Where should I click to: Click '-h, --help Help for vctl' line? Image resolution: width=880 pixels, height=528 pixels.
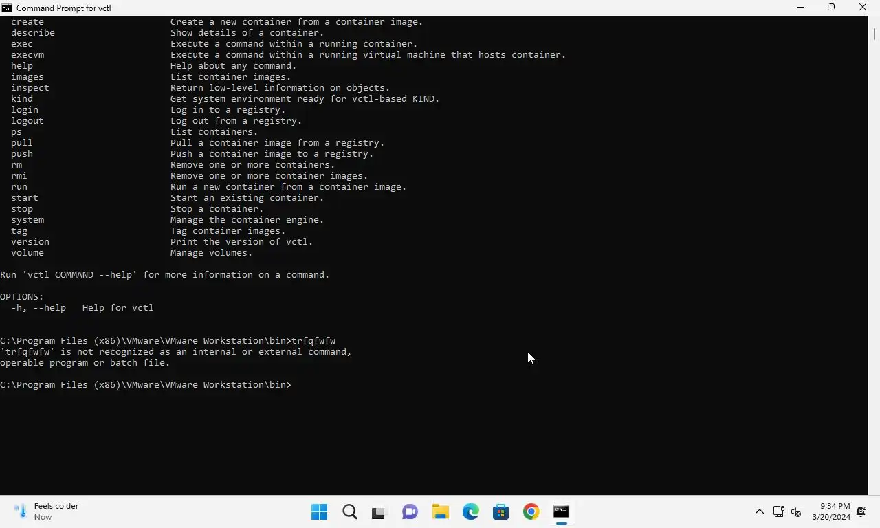[x=82, y=307]
